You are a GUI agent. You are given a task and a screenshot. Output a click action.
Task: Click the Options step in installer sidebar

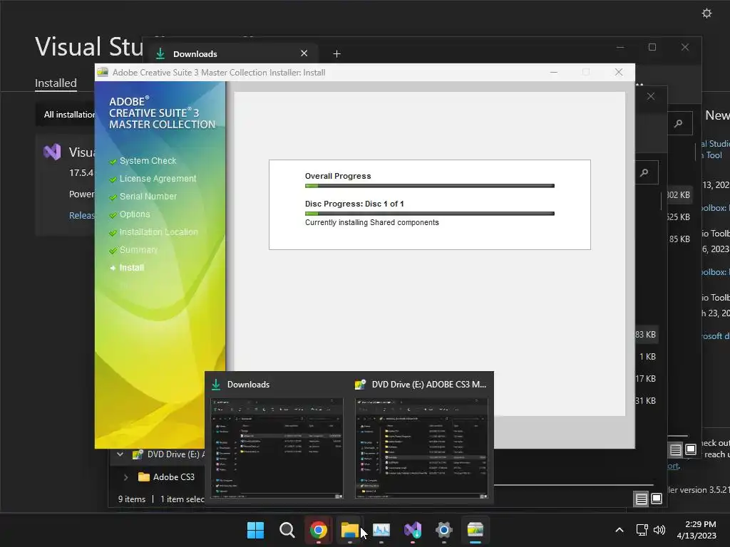[x=135, y=214]
